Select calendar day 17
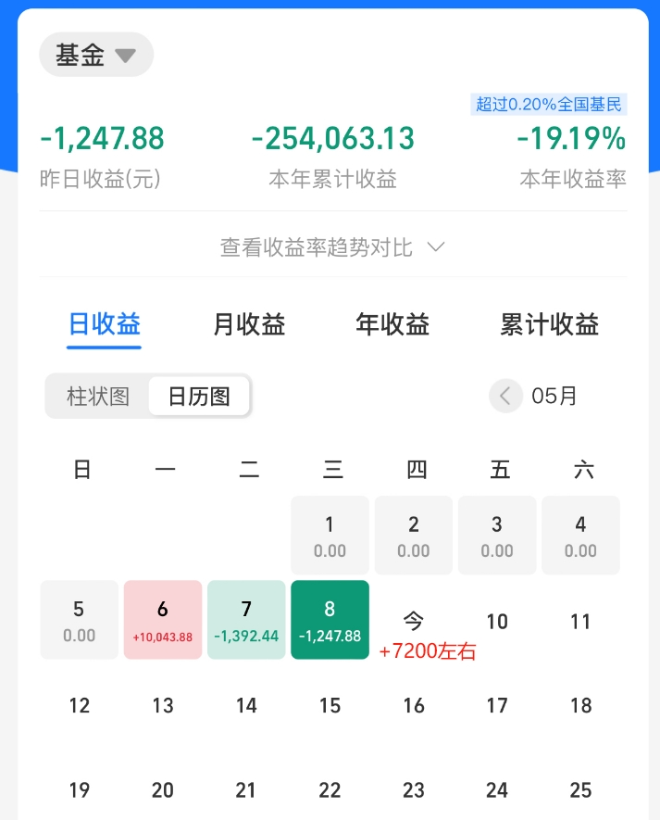Image resolution: width=660 pixels, height=820 pixels. [x=497, y=705]
